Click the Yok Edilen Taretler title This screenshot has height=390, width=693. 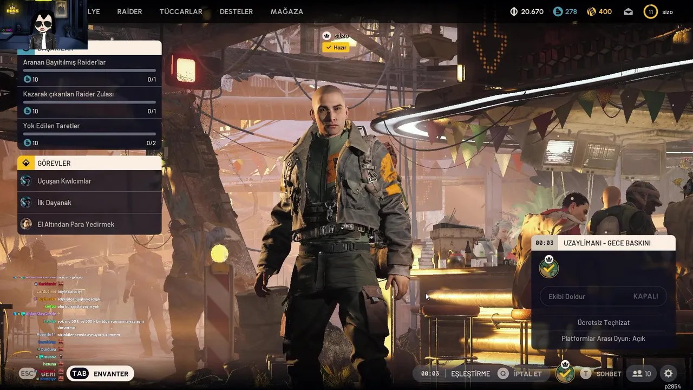point(51,126)
